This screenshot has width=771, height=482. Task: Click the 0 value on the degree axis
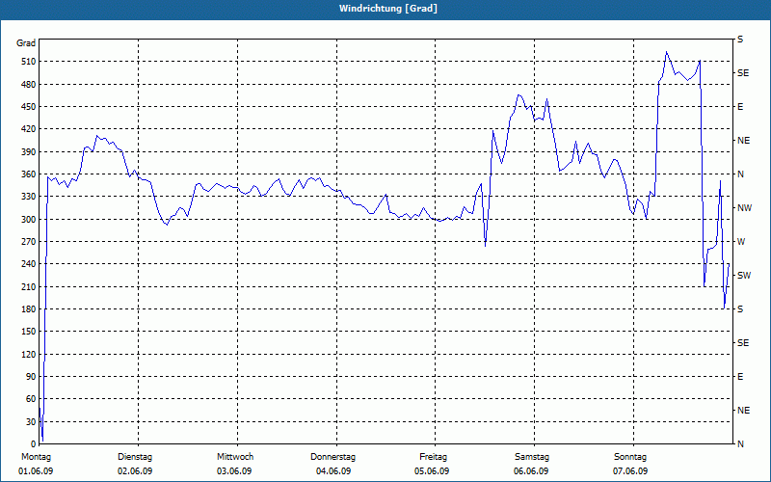click(x=33, y=444)
